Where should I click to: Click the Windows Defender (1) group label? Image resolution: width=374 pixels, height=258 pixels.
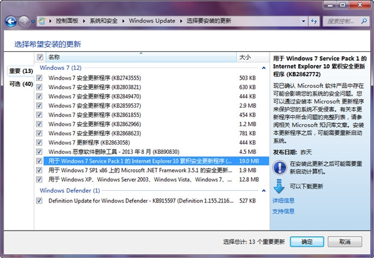70,191
